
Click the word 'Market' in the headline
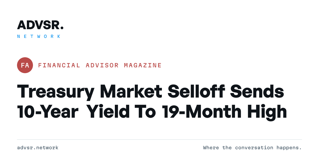click(131, 91)
